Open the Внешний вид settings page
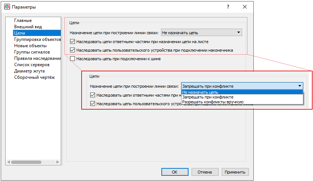 click(28, 27)
